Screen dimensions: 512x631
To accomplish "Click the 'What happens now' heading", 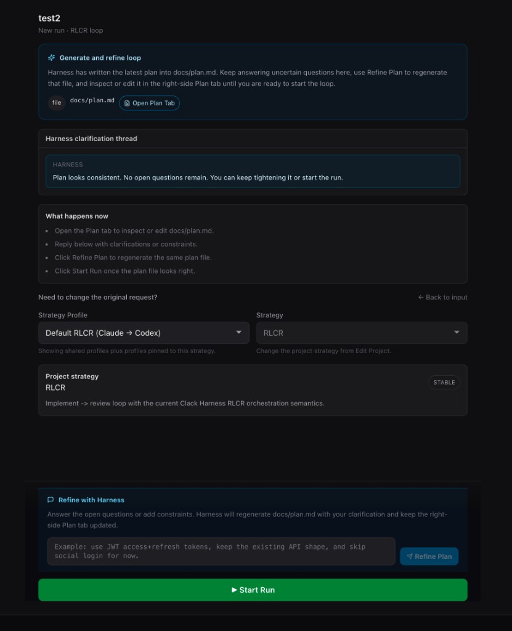I will [77, 216].
